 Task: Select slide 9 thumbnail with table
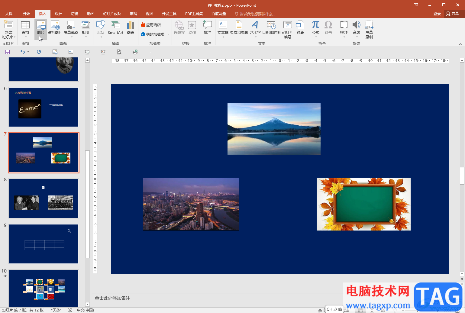pyautogui.click(x=44, y=244)
